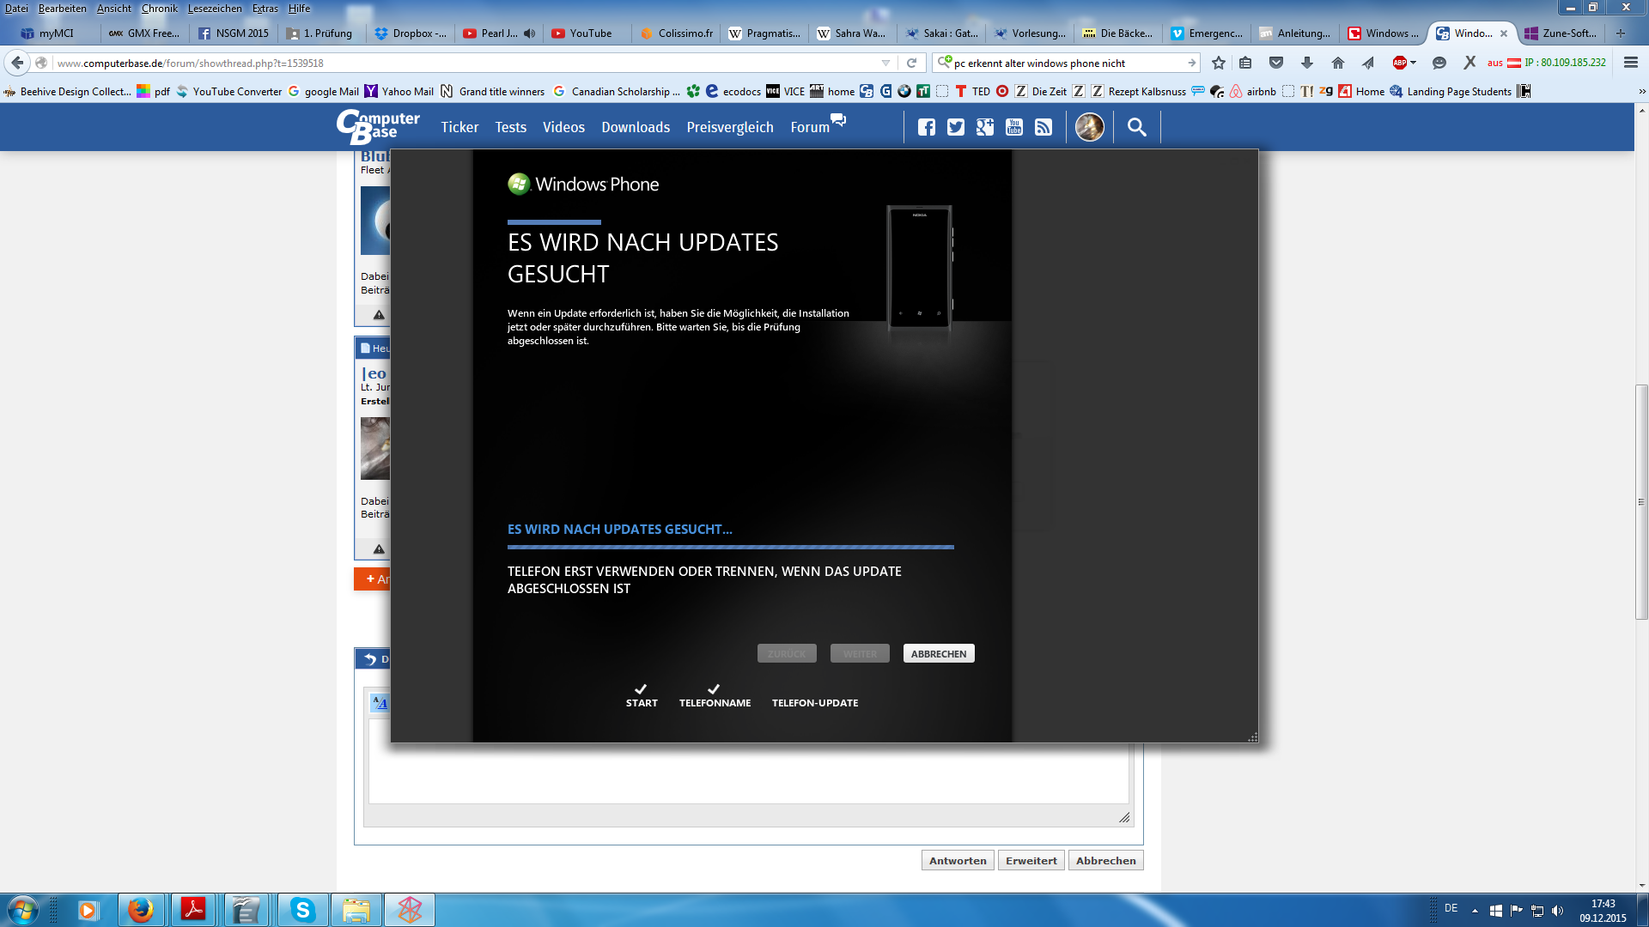The height and width of the screenshot is (927, 1649).
Task: Open the Preisvergleich navigation link
Action: [x=729, y=127]
